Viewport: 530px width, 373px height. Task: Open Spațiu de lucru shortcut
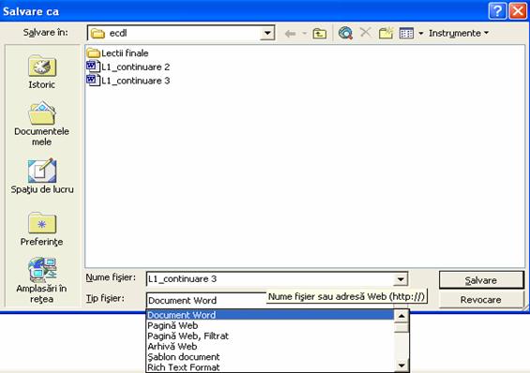click(x=42, y=176)
